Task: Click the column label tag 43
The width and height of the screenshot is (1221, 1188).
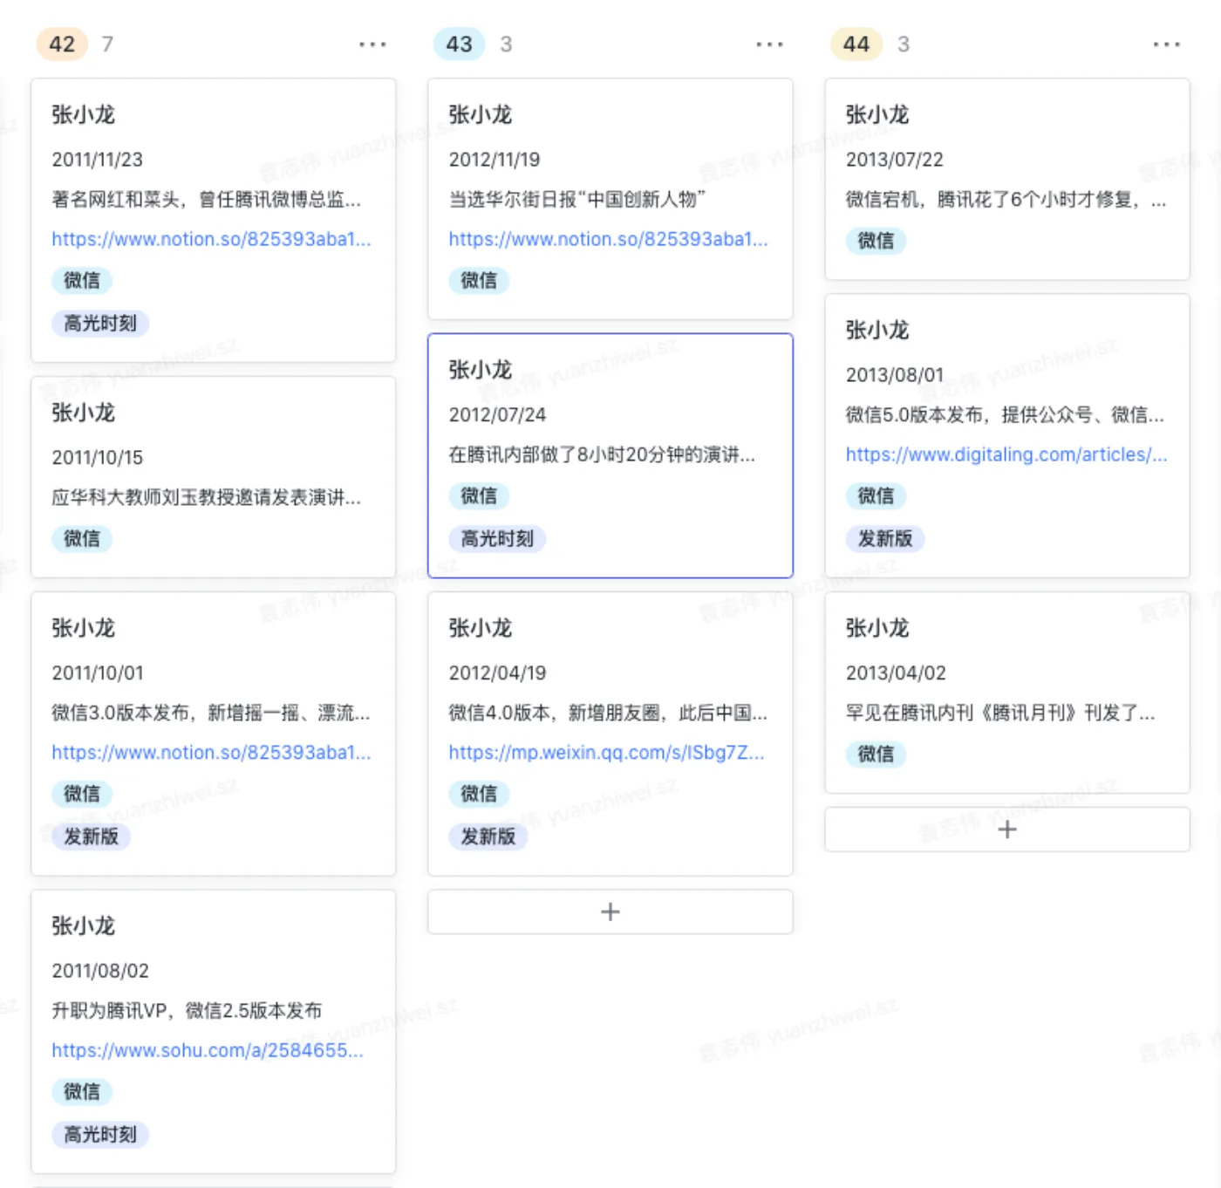Action: tap(460, 44)
